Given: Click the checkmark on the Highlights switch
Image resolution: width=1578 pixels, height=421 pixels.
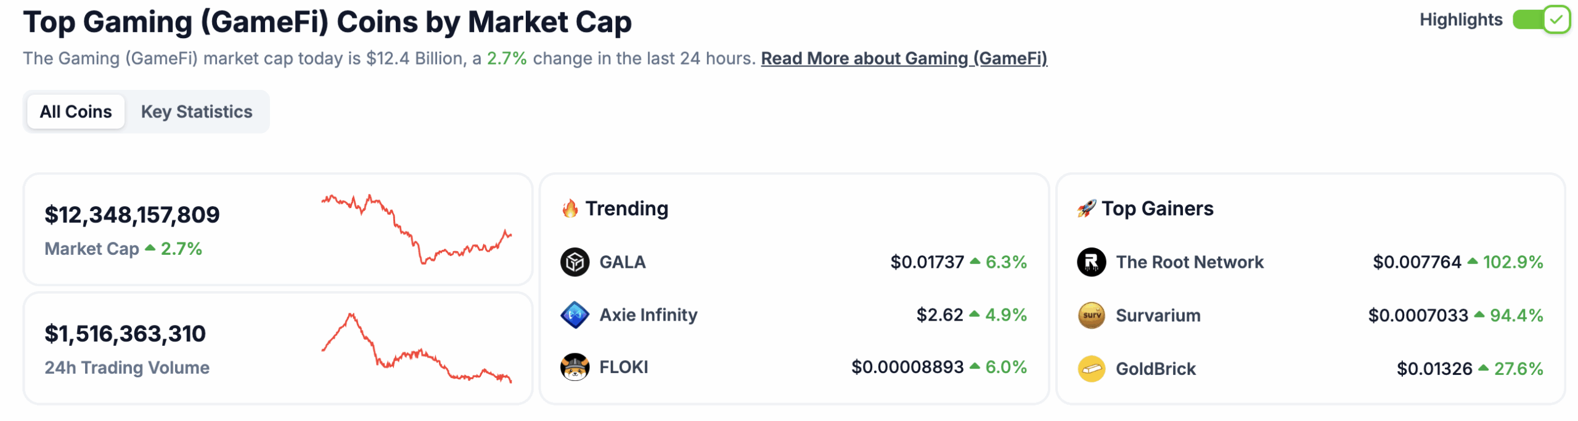Looking at the screenshot, I should pyautogui.click(x=1554, y=19).
